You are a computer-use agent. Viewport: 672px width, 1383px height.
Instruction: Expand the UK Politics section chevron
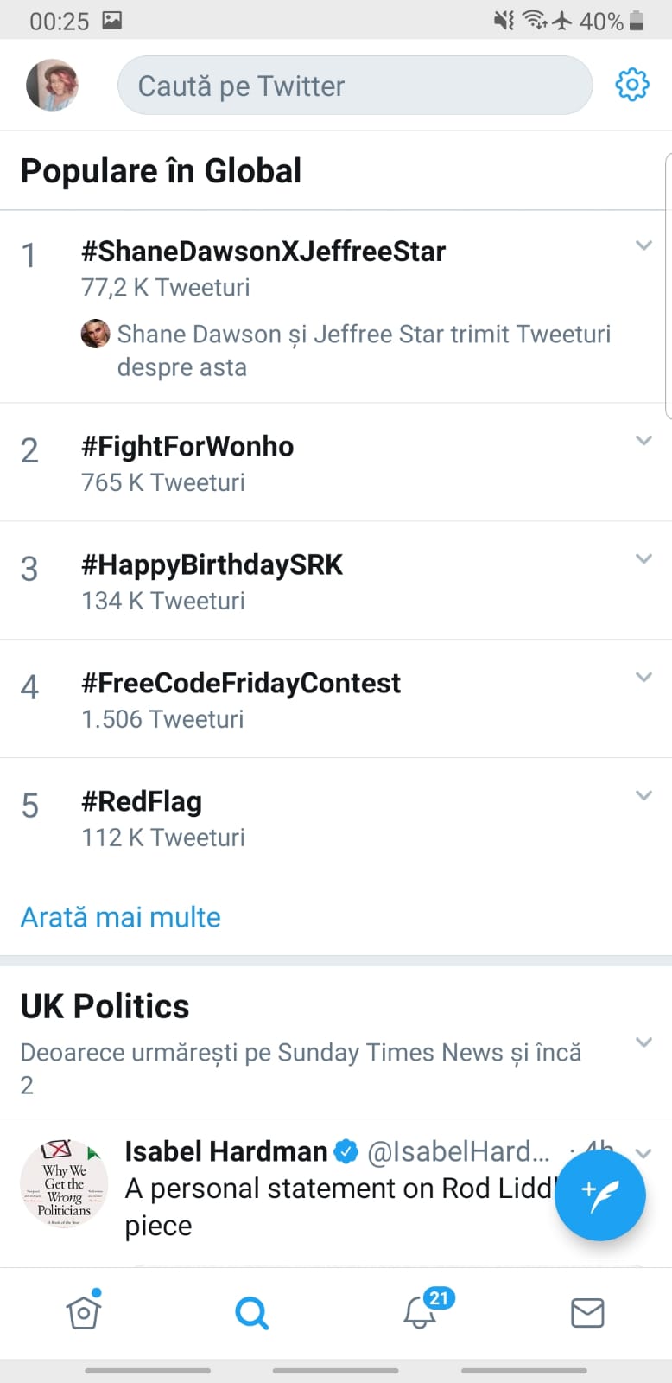click(643, 1042)
